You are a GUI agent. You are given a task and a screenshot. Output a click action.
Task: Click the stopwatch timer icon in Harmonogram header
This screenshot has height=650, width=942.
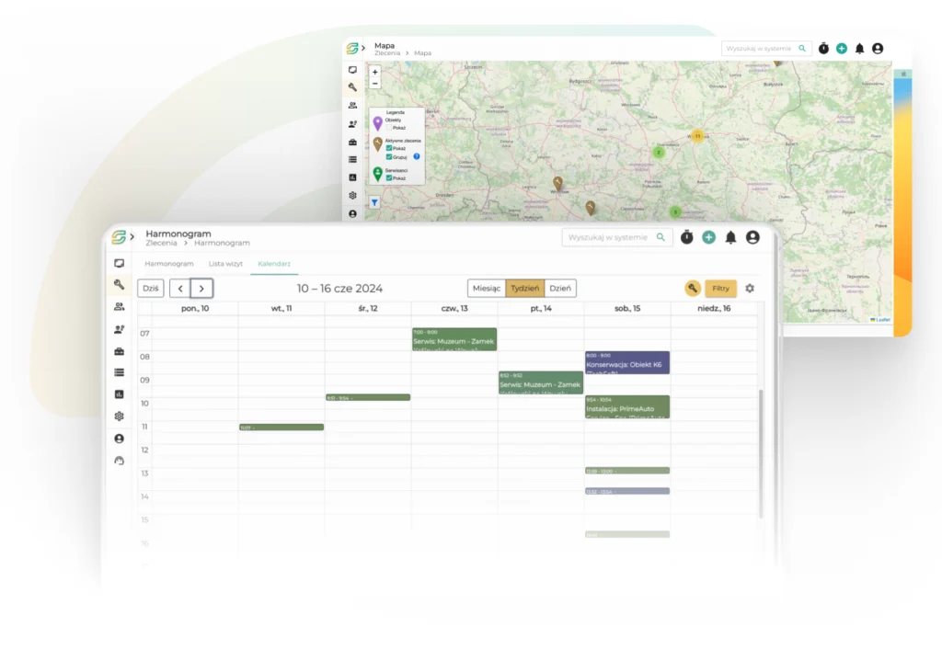pos(686,237)
